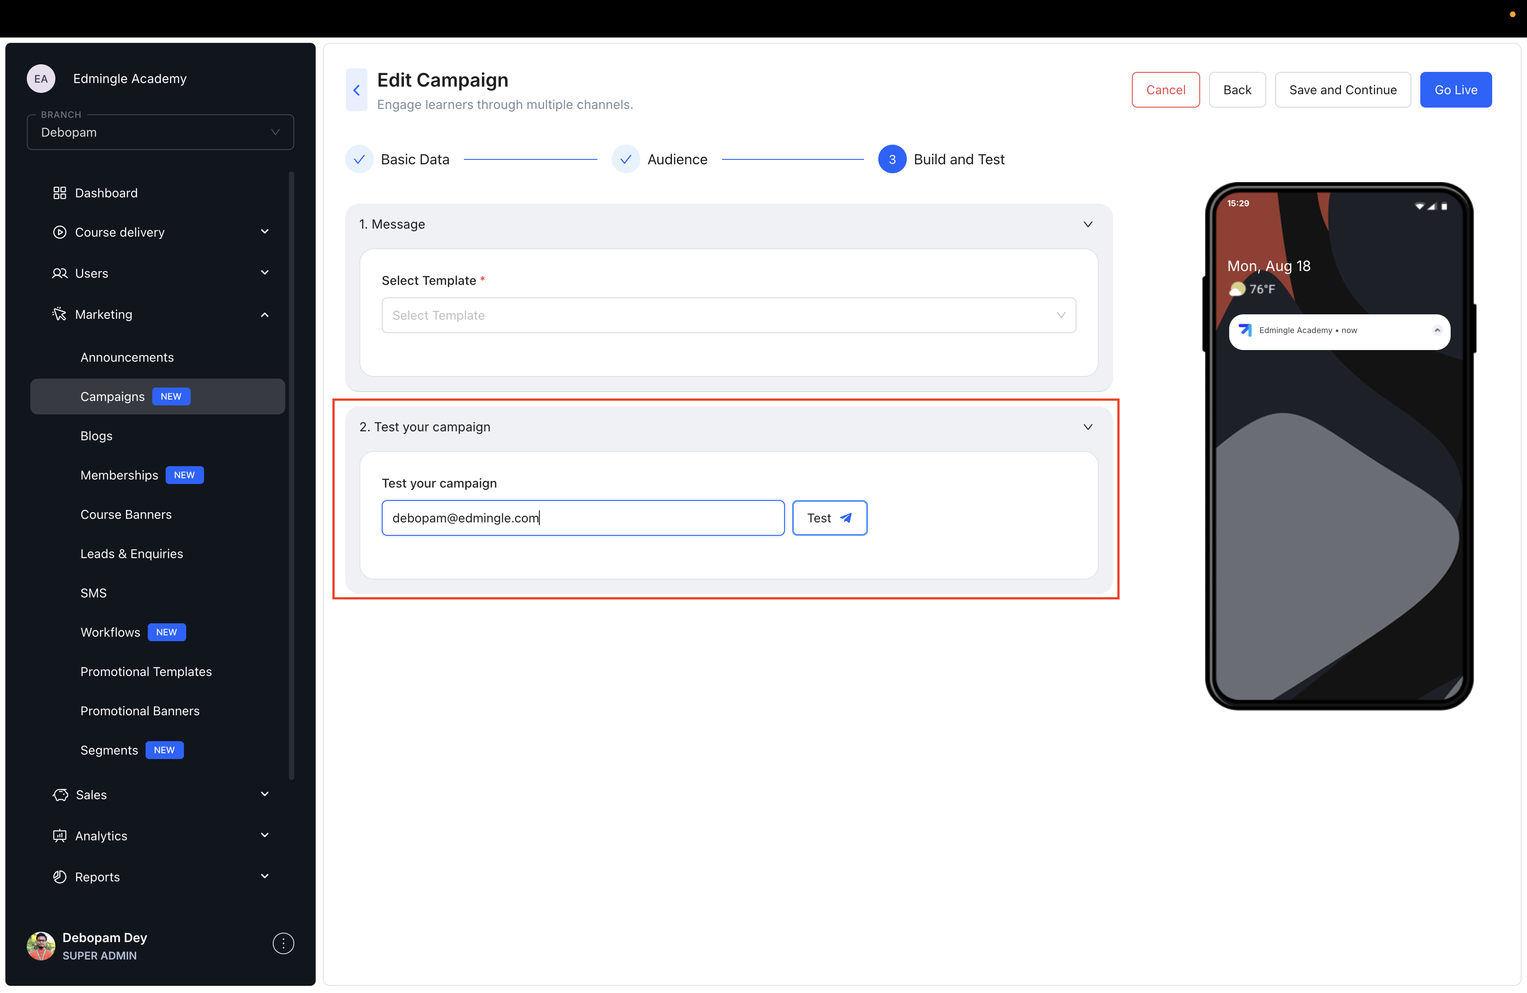Click the Sales piggy bank icon
This screenshot has height=993, width=1527.
click(60, 795)
